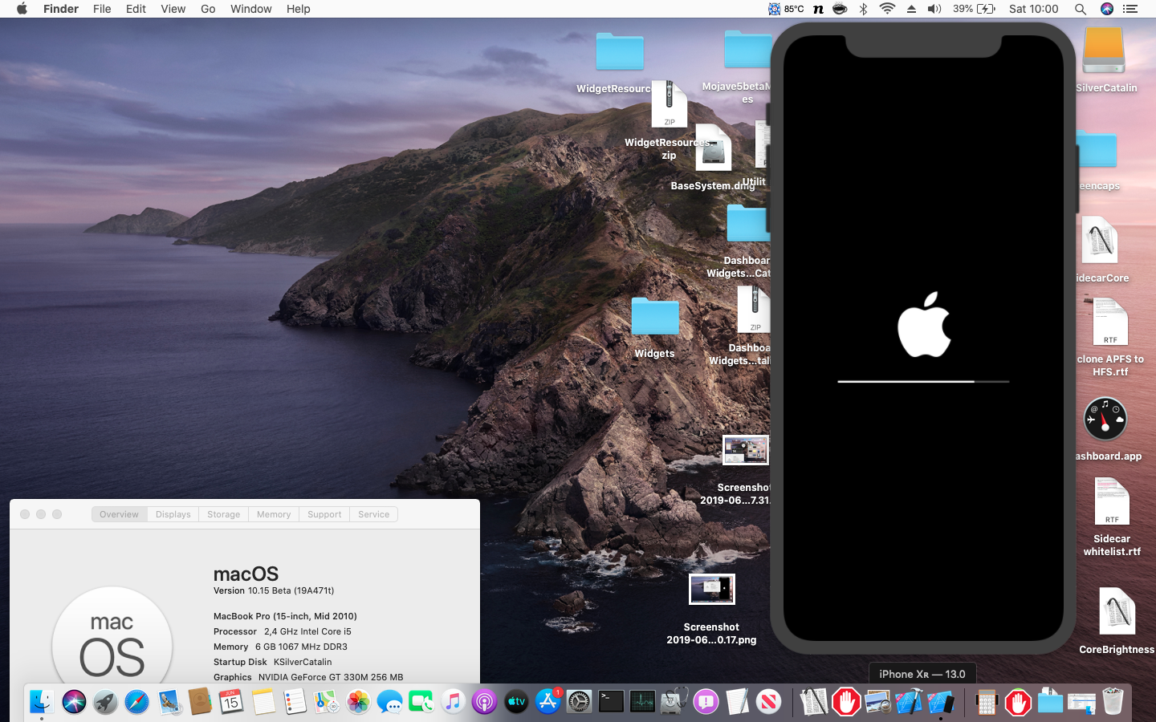
Task: Open the Go menu
Action: (x=208, y=9)
